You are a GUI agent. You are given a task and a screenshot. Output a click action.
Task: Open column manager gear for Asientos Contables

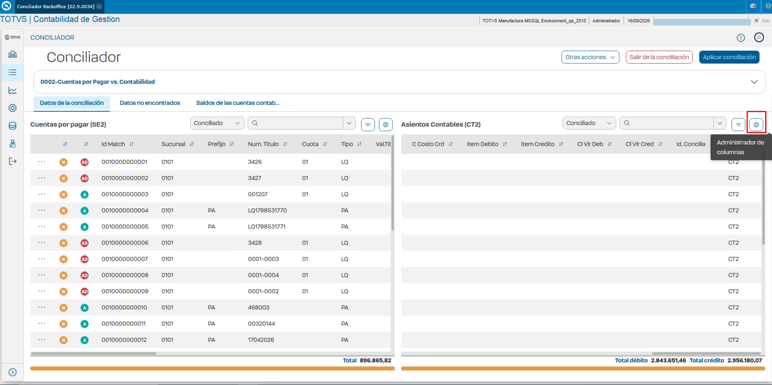click(x=756, y=124)
